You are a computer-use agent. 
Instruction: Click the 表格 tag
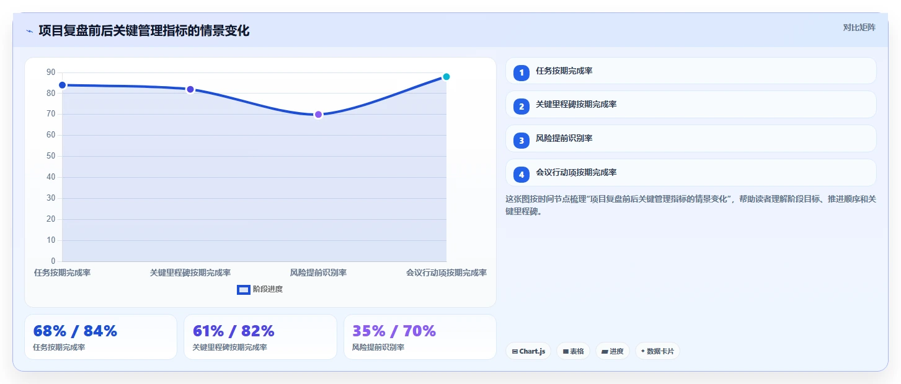click(x=573, y=351)
